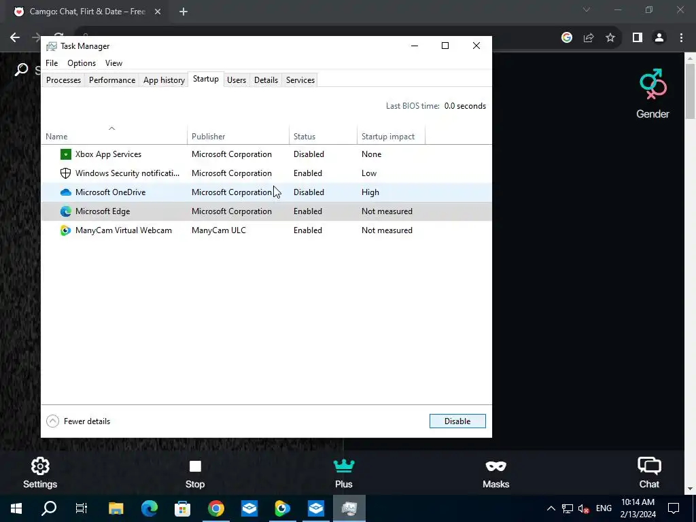Sort by Startup impact column header

[x=391, y=135]
